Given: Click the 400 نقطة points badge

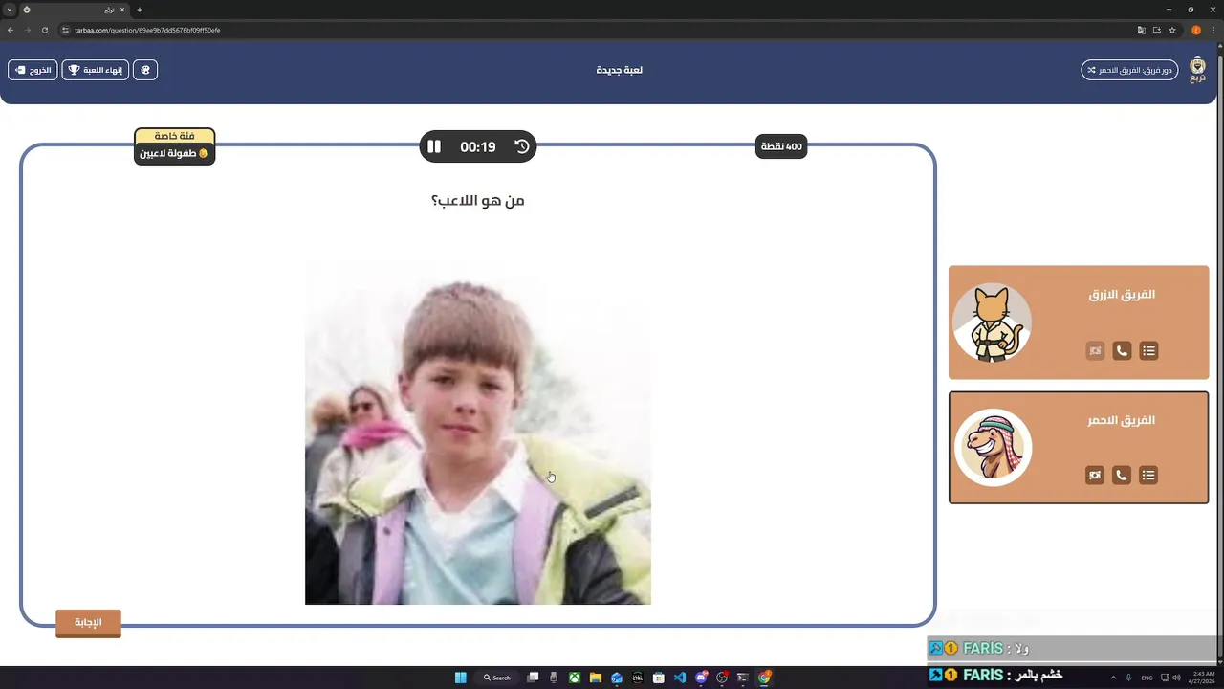Looking at the screenshot, I should (781, 146).
